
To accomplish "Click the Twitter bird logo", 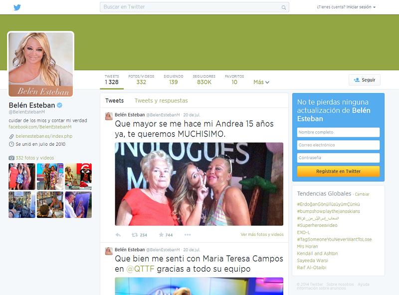I will pyautogui.click(x=17, y=7).
